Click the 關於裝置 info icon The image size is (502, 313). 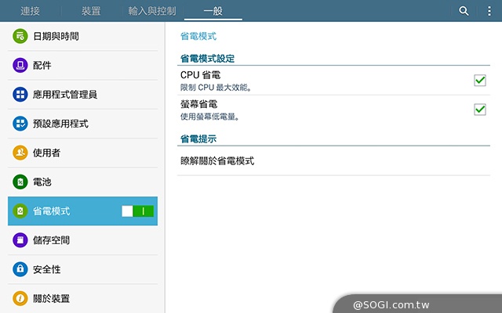pos(20,298)
